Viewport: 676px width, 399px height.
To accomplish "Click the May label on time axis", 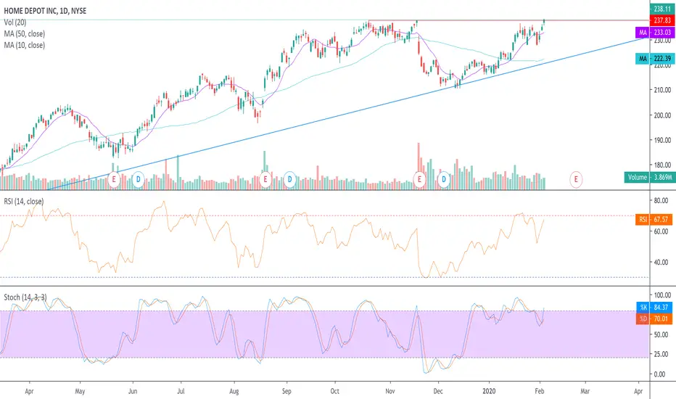I will pos(80,391).
